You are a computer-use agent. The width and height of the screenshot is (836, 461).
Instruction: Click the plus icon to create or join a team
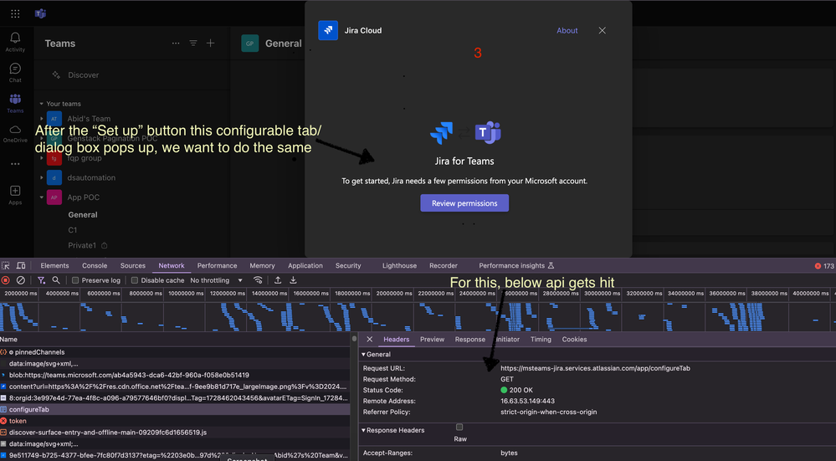click(211, 44)
